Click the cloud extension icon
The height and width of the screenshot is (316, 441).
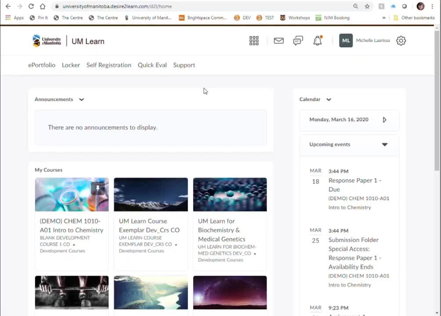(393, 6)
